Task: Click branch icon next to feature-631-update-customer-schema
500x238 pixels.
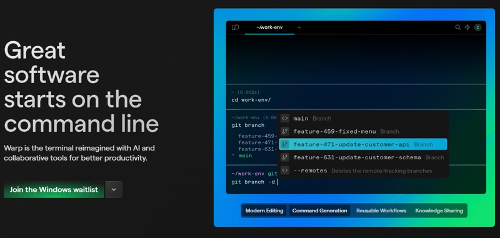Action: (x=285, y=157)
